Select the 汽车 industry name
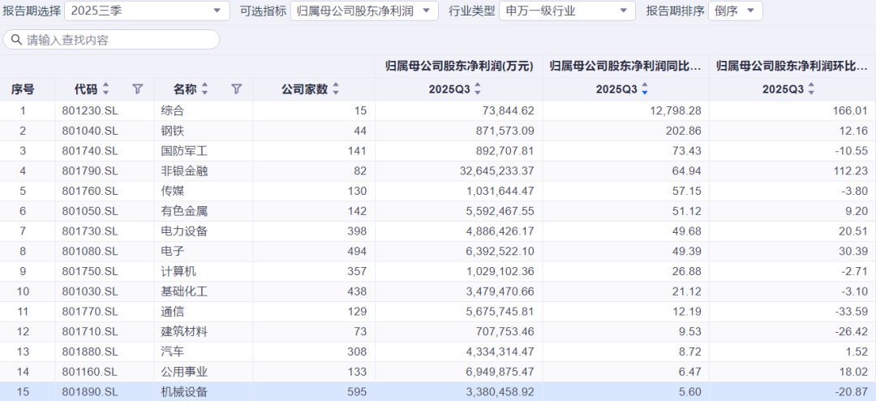This screenshot has height=401, width=876. click(172, 352)
